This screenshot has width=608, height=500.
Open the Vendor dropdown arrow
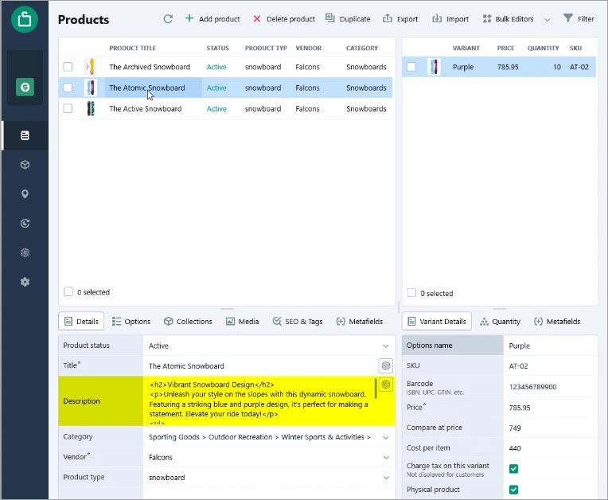pyautogui.click(x=386, y=457)
